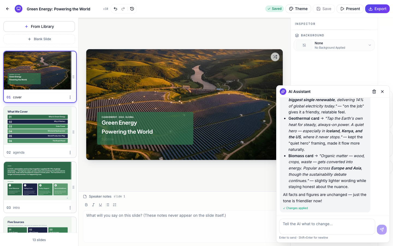Open options menu for cover slide
This screenshot has width=393, height=246.
click(x=70, y=97)
